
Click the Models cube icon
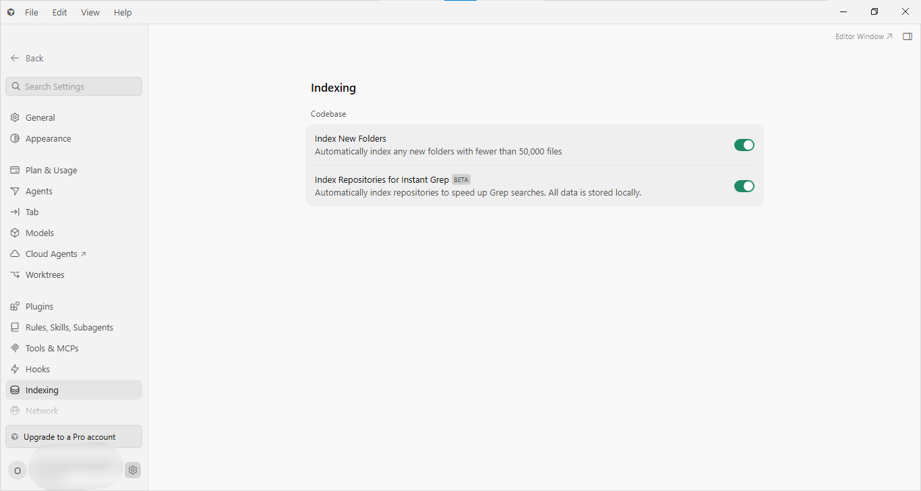pos(15,233)
